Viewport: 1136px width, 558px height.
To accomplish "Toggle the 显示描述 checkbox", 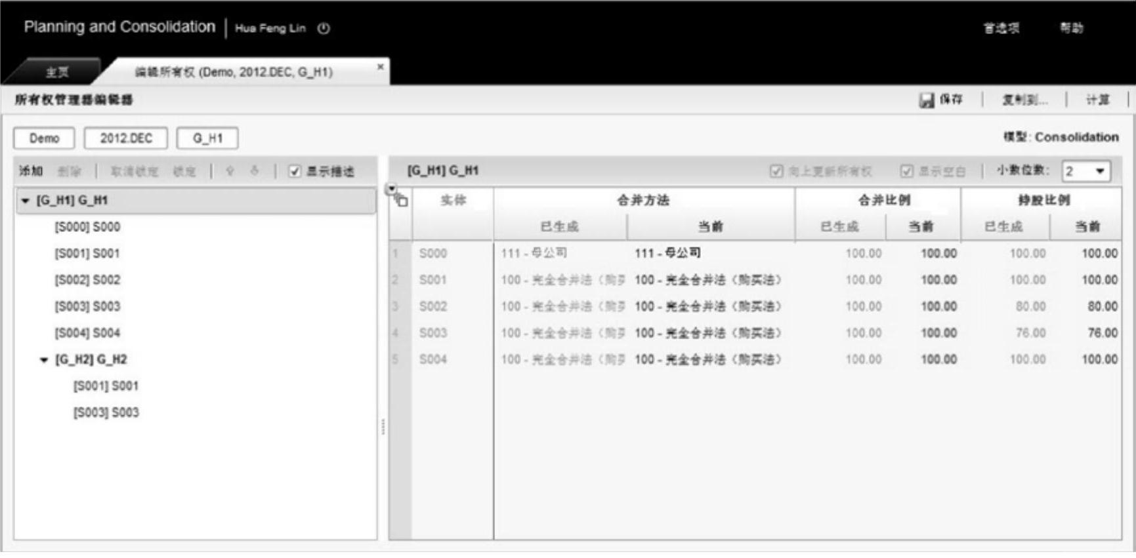I will click(295, 172).
